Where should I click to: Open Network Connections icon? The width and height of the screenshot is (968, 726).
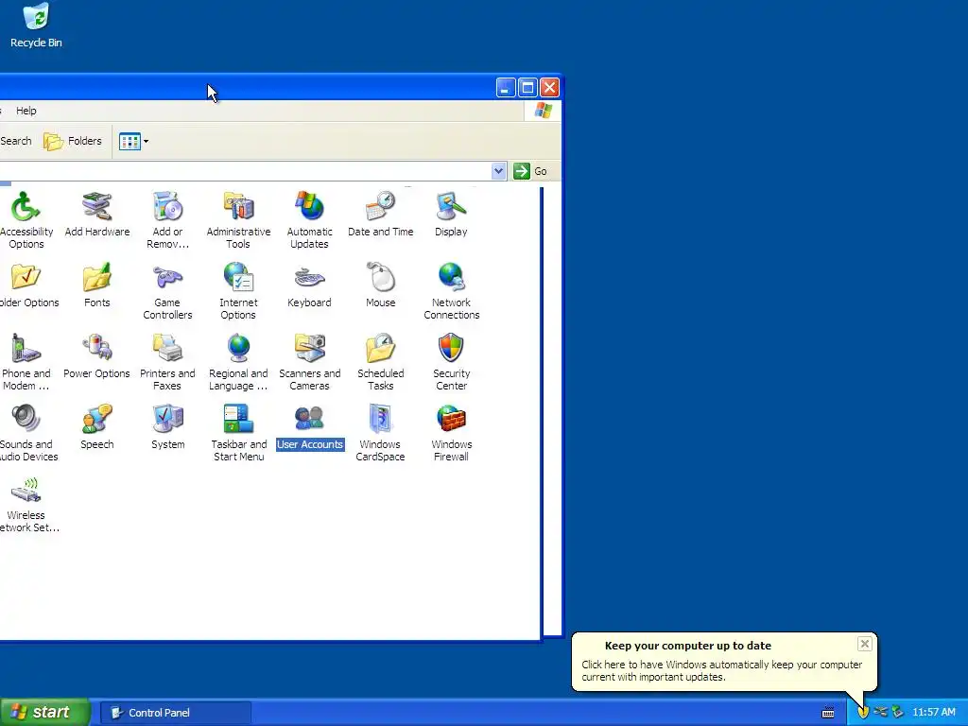tap(451, 291)
